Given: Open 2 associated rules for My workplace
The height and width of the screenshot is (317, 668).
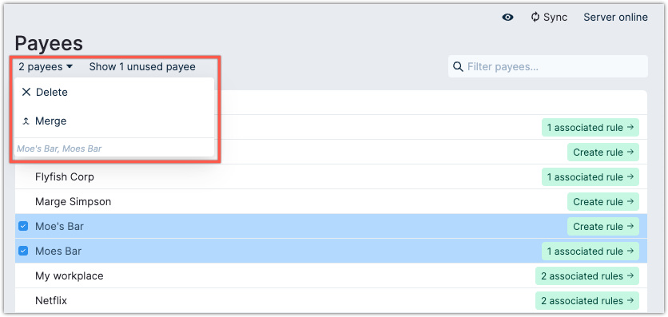Looking at the screenshot, I should (x=587, y=275).
